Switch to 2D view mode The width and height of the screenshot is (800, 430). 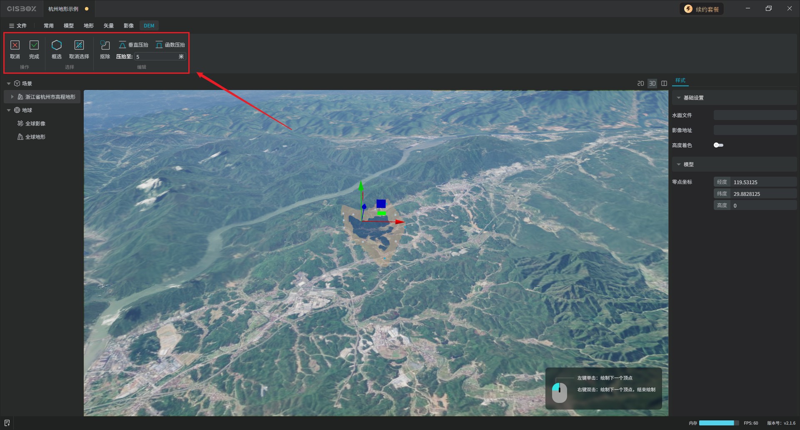tap(640, 83)
